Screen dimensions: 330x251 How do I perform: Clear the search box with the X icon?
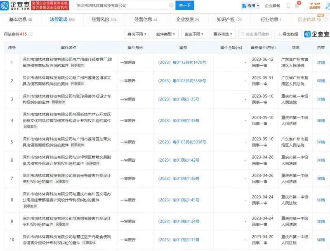[x=171, y=5]
